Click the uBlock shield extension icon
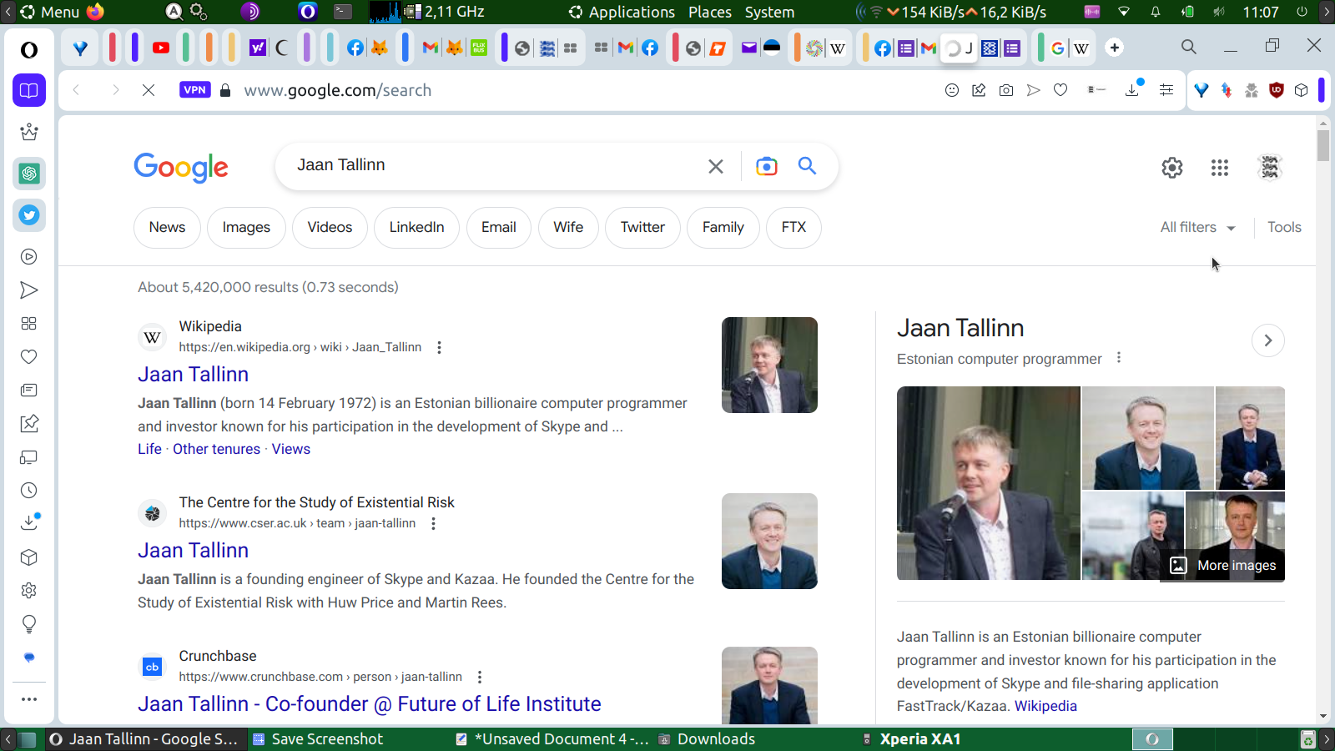Image resolution: width=1335 pixels, height=751 pixels. pos(1277,90)
